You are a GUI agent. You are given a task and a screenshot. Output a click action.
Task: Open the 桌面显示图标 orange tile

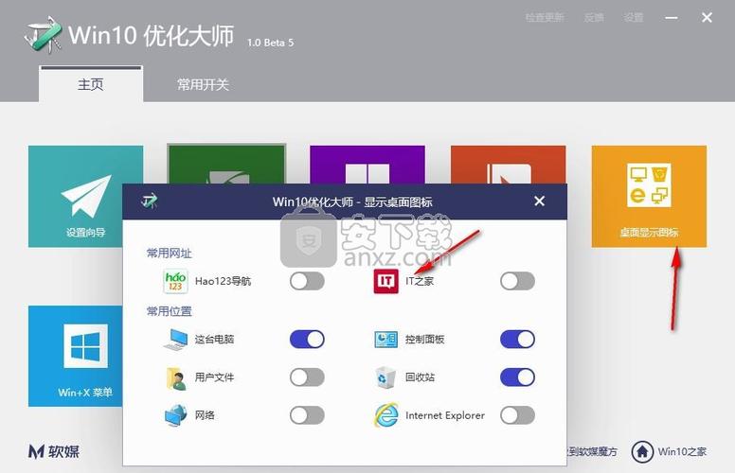coord(649,196)
